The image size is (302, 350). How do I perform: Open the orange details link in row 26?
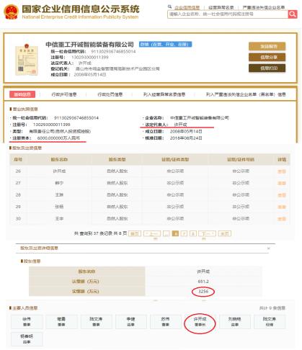click(282, 171)
